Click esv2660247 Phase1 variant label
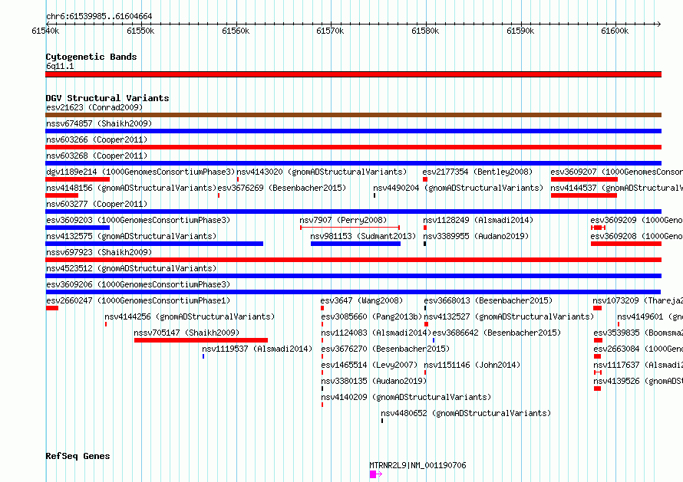Screen dimensions: 683x482 [138, 300]
